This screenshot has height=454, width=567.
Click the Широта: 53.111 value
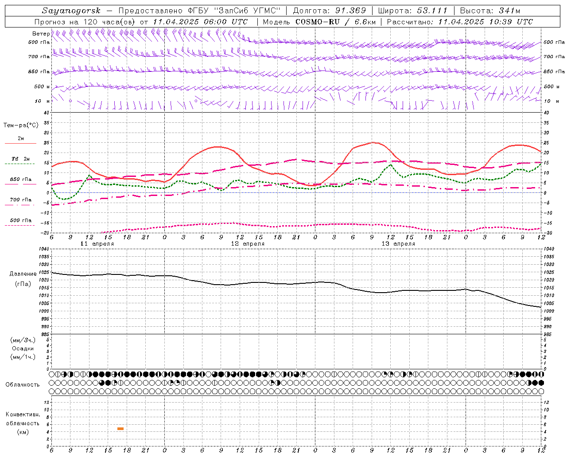[x=413, y=11]
